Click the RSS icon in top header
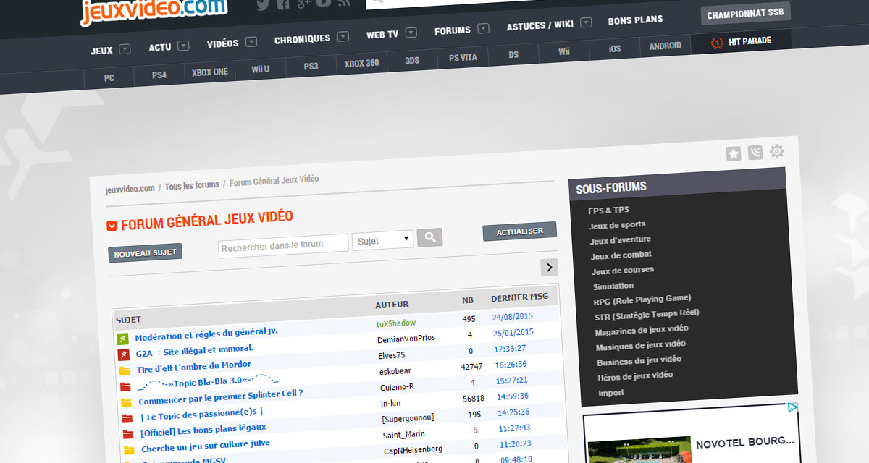This screenshot has width=869, height=463. [343, 2]
